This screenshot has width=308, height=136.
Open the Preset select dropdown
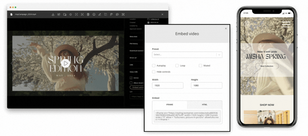187,55
